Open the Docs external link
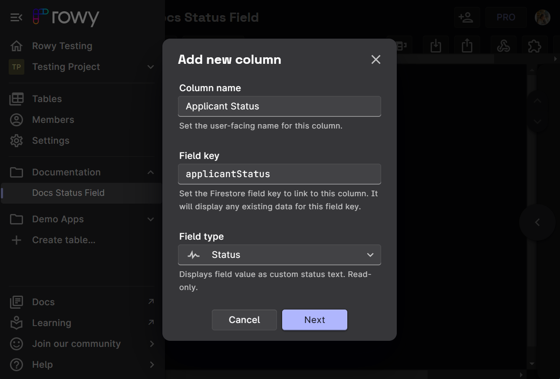Screen dimensions: 560x379 point(43,302)
